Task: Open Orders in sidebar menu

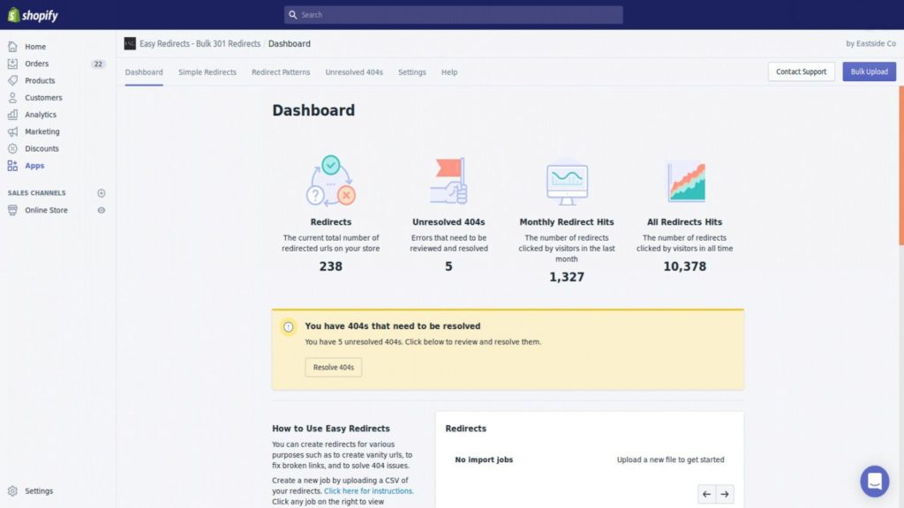Action: pyautogui.click(x=37, y=63)
